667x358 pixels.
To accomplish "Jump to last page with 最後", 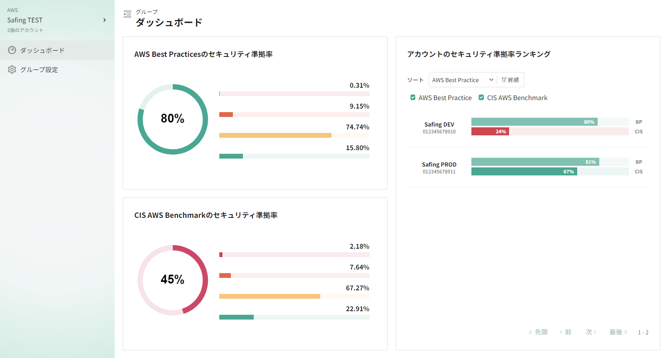I will pos(618,332).
